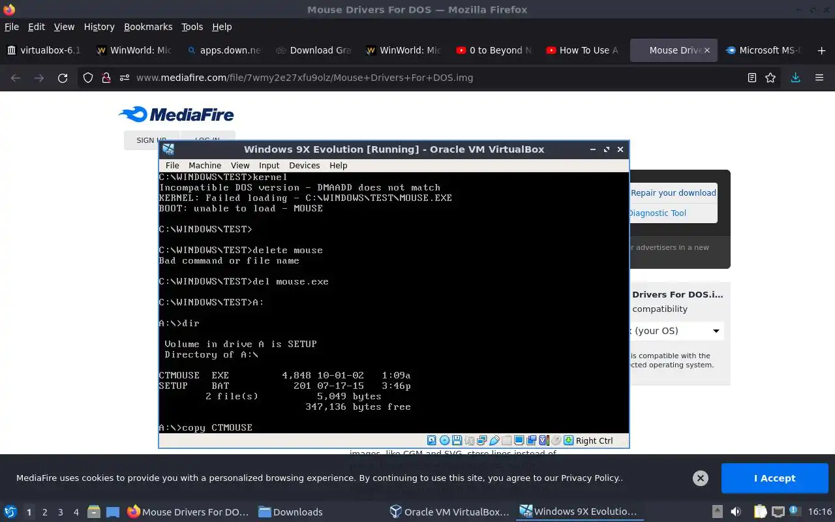Switch to the virtualbox-6.1 tab

click(44, 50)
